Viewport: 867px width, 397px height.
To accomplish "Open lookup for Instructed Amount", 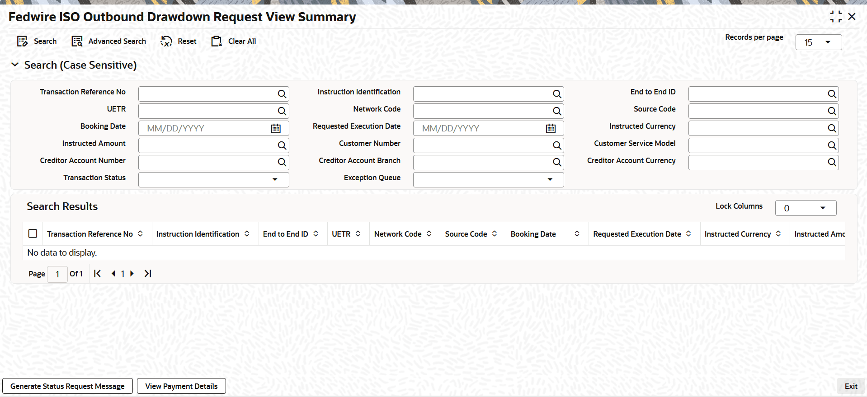I will click(x=282, y=145).
